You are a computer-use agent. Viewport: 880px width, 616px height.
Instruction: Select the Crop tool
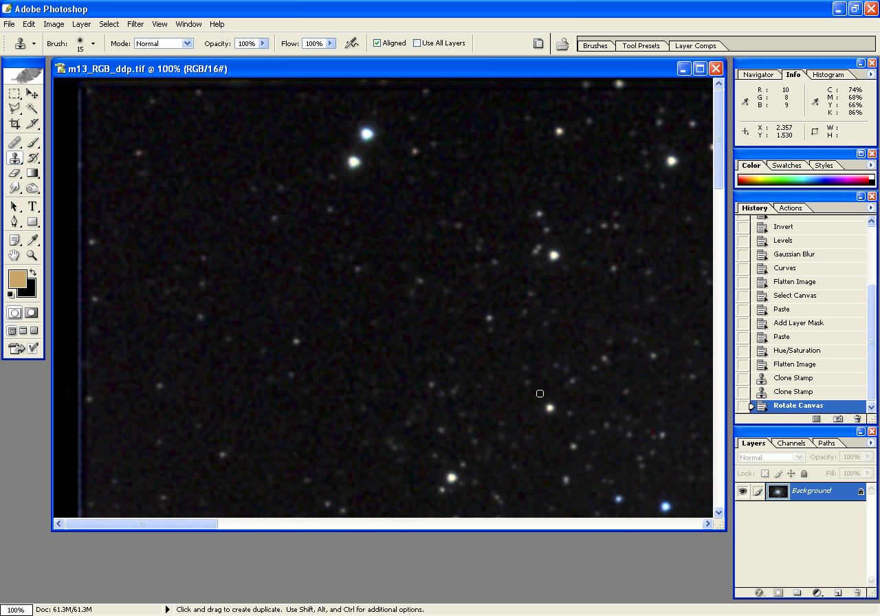(x=14, y=124)
